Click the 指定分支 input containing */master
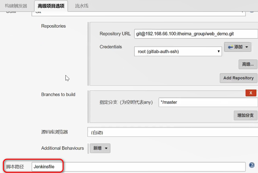The image size is (258, 173). pos(208,102)
